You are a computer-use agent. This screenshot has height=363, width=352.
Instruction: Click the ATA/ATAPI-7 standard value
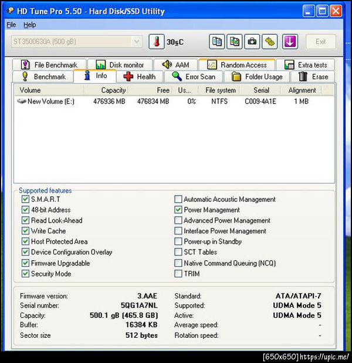coord(299,296)
